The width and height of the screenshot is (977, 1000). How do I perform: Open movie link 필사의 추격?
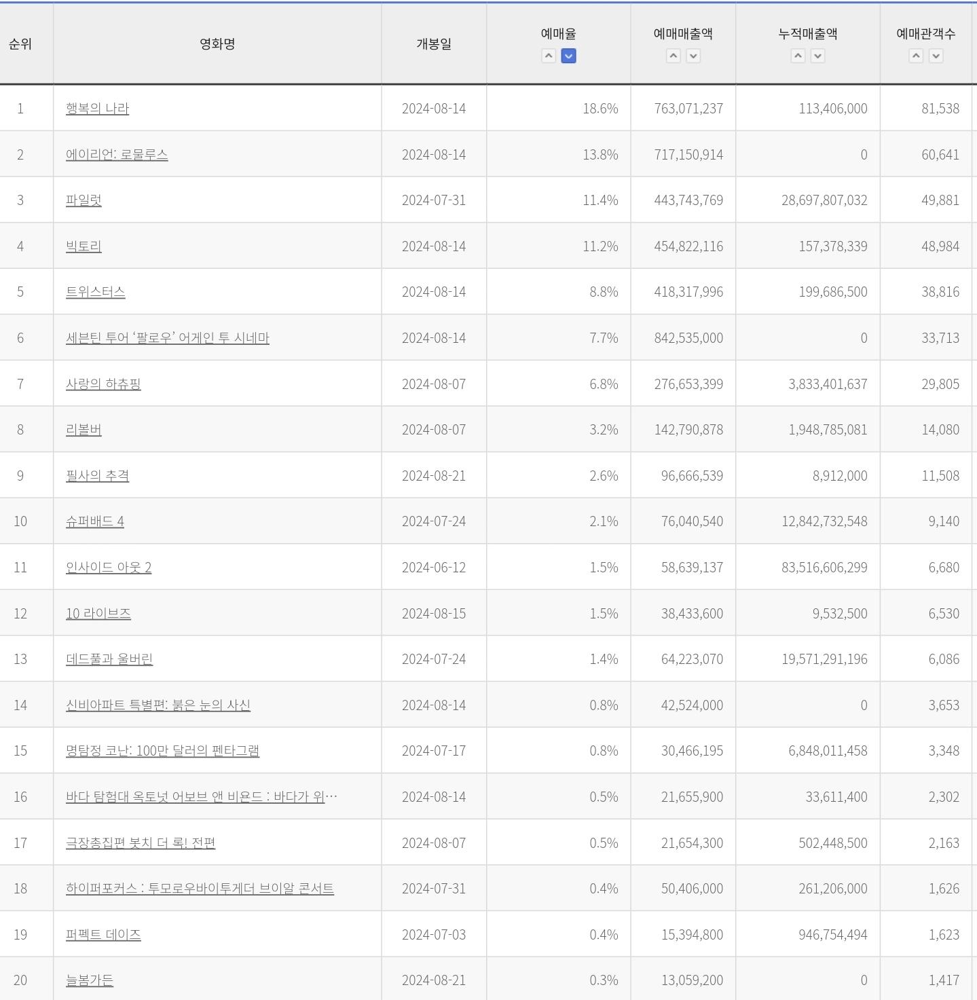pos(97,476)
